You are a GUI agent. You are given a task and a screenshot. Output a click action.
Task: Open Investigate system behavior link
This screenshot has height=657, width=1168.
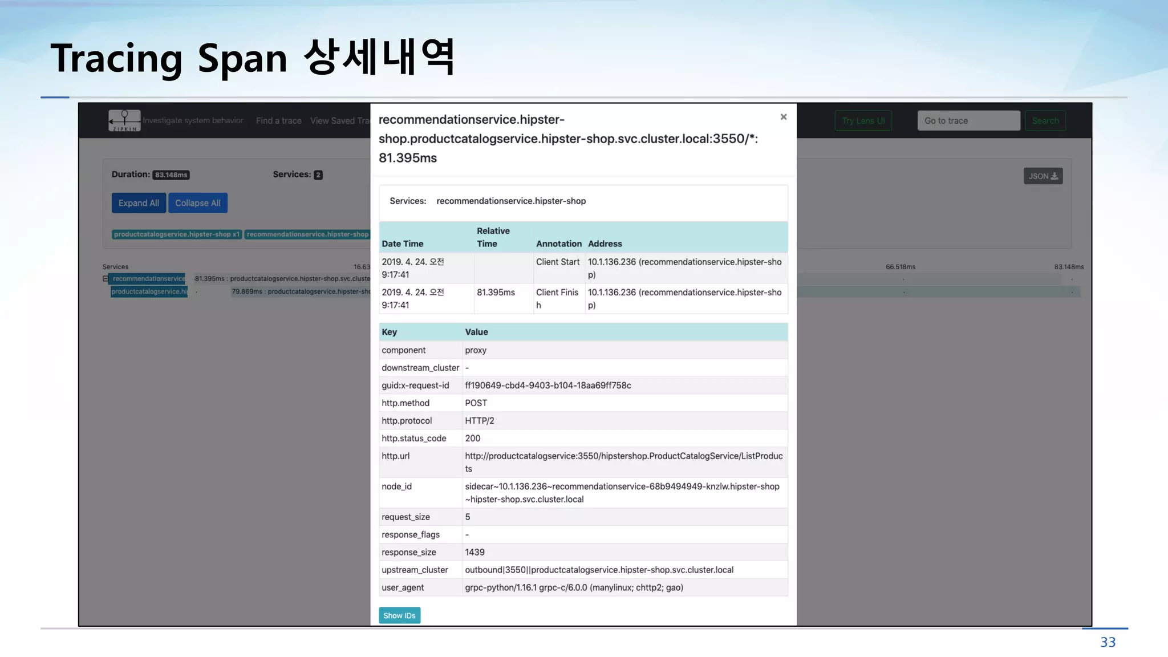pyautogui.click(x=193, y=121)
